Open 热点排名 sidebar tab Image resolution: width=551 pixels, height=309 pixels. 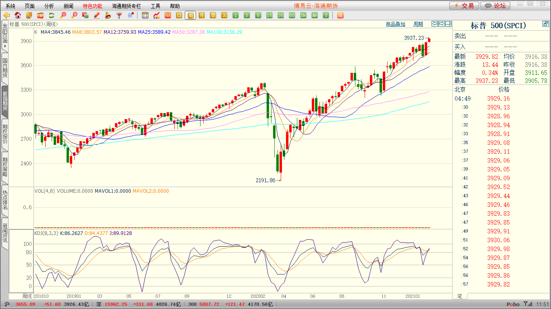tap(5, 200)
